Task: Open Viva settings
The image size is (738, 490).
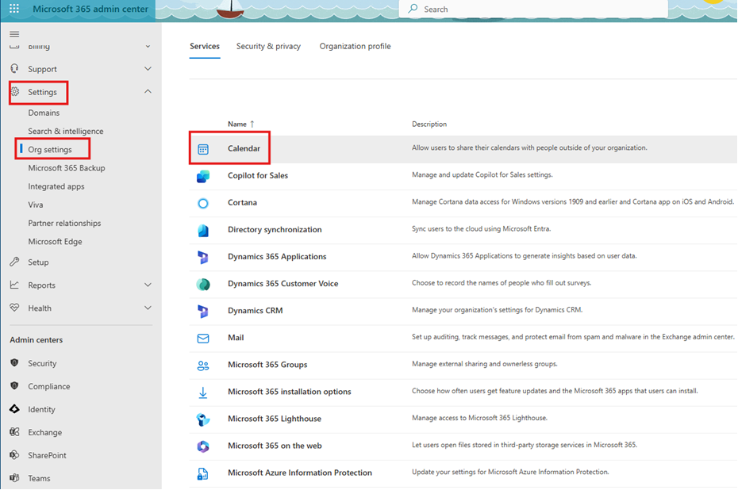Action: pyautogui.click(x=35, y=205)
